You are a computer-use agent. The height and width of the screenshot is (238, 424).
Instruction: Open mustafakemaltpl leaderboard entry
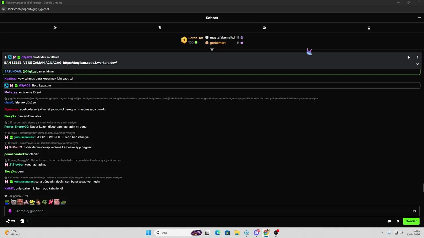pyautogui.click(x=222, y=38)
